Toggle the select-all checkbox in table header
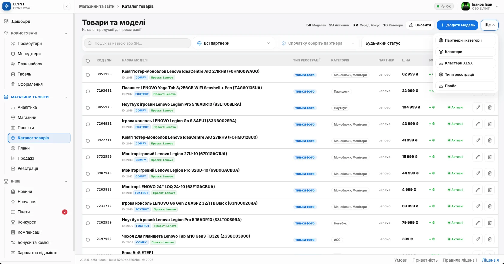Screen dimensions: 504x264 (88, 61)
